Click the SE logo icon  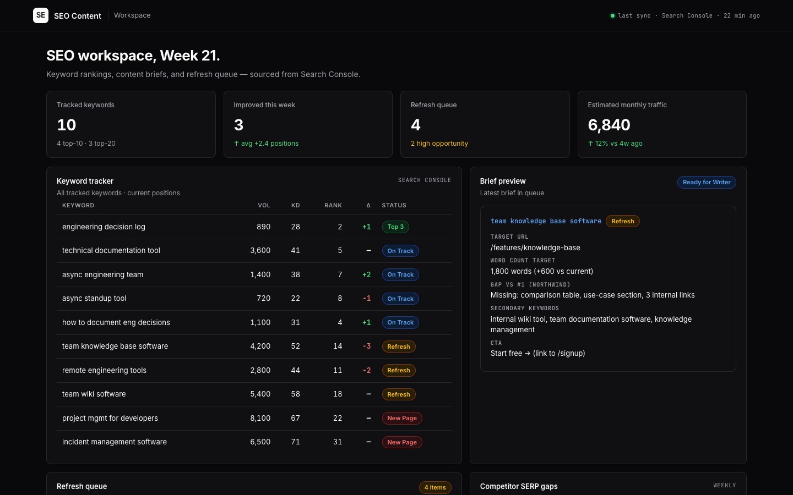tap(41, 15)
